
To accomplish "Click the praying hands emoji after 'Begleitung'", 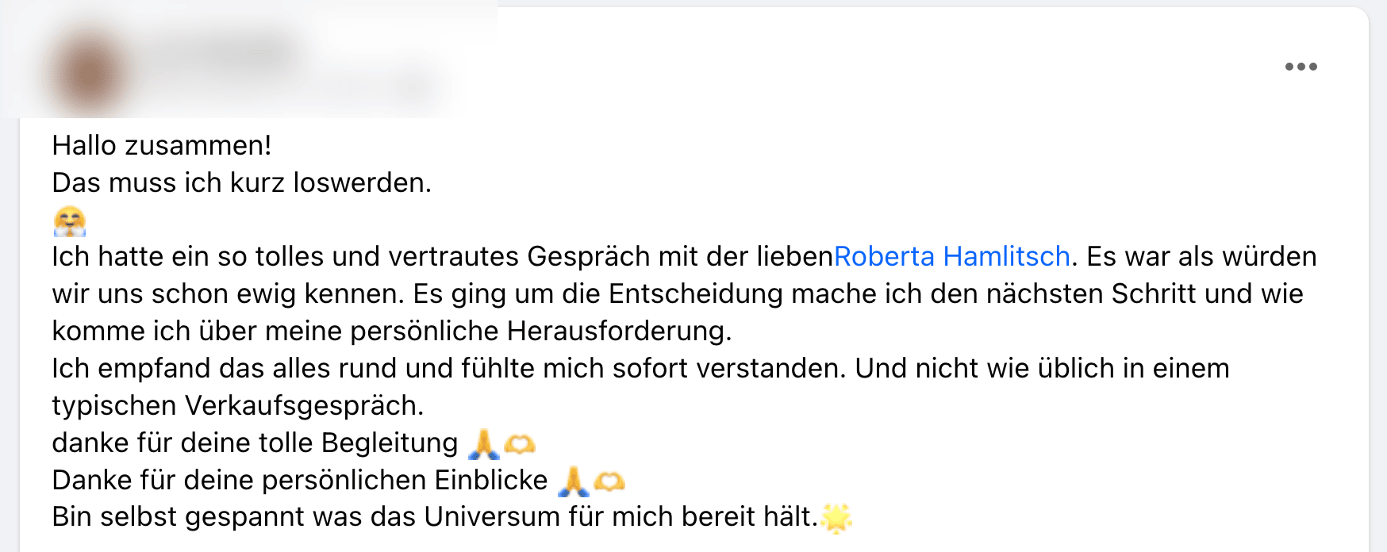I will pos(483,443).
